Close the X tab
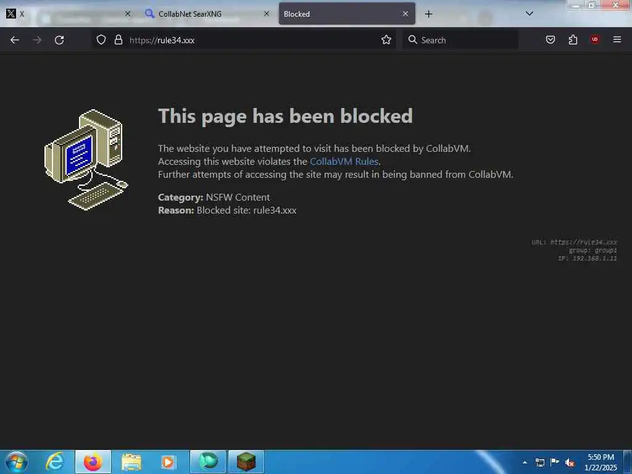This screenshot has width=632, height=474. coord(127,14)
